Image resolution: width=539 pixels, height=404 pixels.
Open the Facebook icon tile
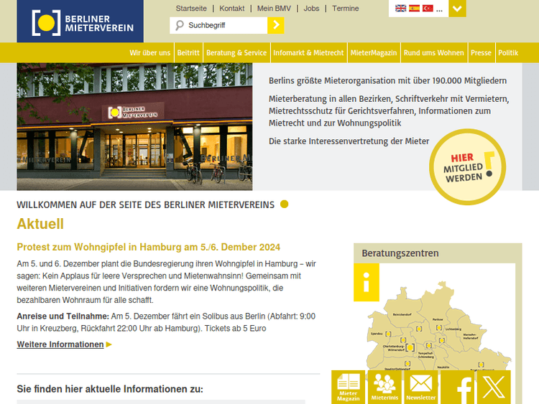click(458, 387)
